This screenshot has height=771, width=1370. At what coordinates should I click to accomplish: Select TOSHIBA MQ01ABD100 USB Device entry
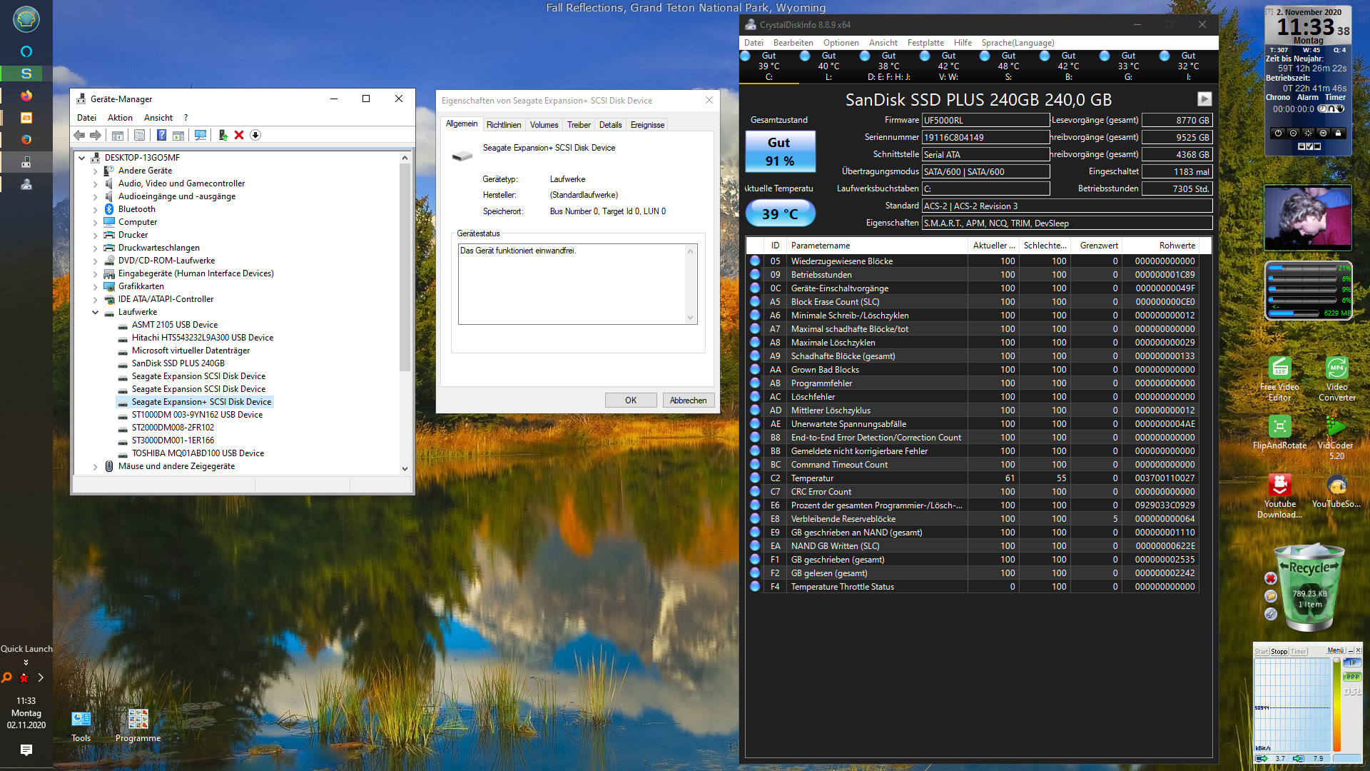click(197, 453)
